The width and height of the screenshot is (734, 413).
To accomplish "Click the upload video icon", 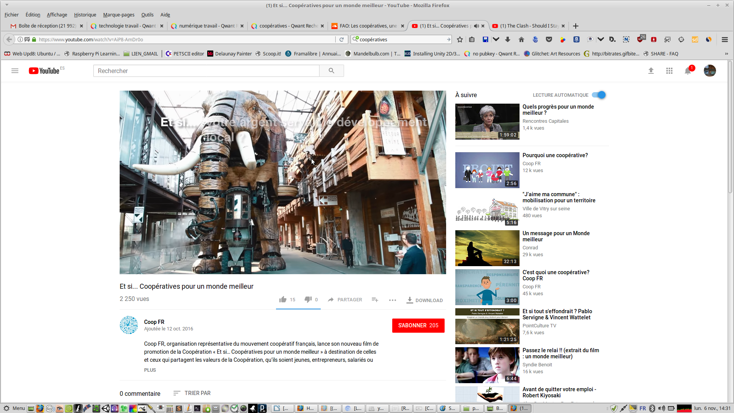I will coord(651,71).
